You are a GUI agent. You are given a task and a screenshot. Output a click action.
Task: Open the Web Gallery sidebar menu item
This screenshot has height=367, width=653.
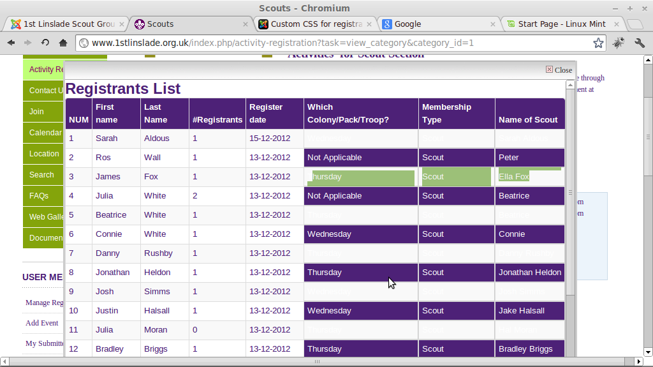[x=43, y=217]
